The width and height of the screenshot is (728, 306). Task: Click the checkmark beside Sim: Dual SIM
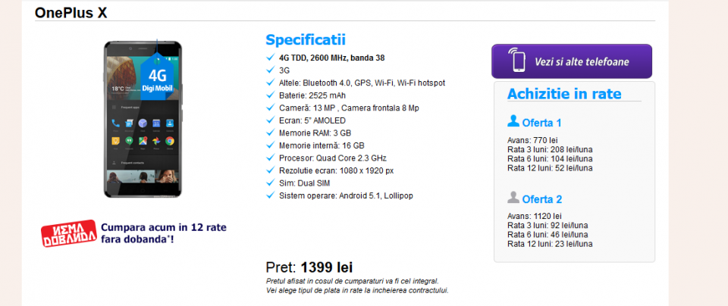271,183
